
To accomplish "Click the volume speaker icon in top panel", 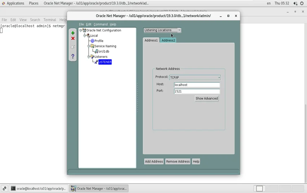I will point(295,3).
